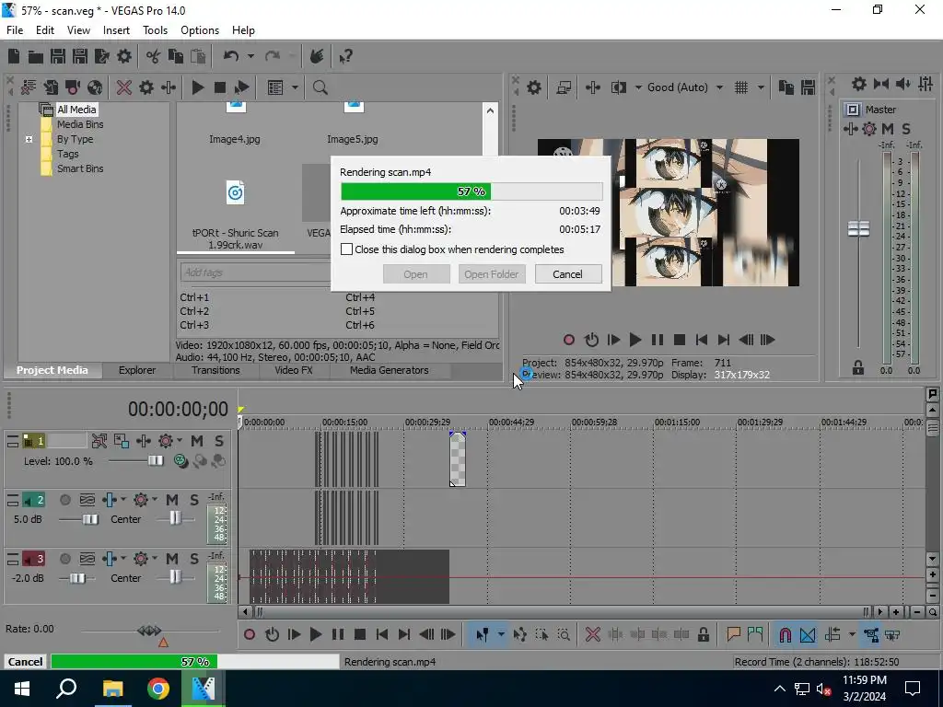The height and width of the screenshot is (707, 943).
Task: Open Chrome from the Windows taskbar
Action: coord(158,689)
